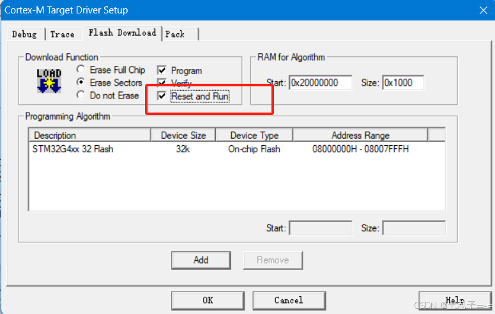Uncheck the Verify checkbox
The height and width of the screenshot is (314, 495).
[162, 83]
